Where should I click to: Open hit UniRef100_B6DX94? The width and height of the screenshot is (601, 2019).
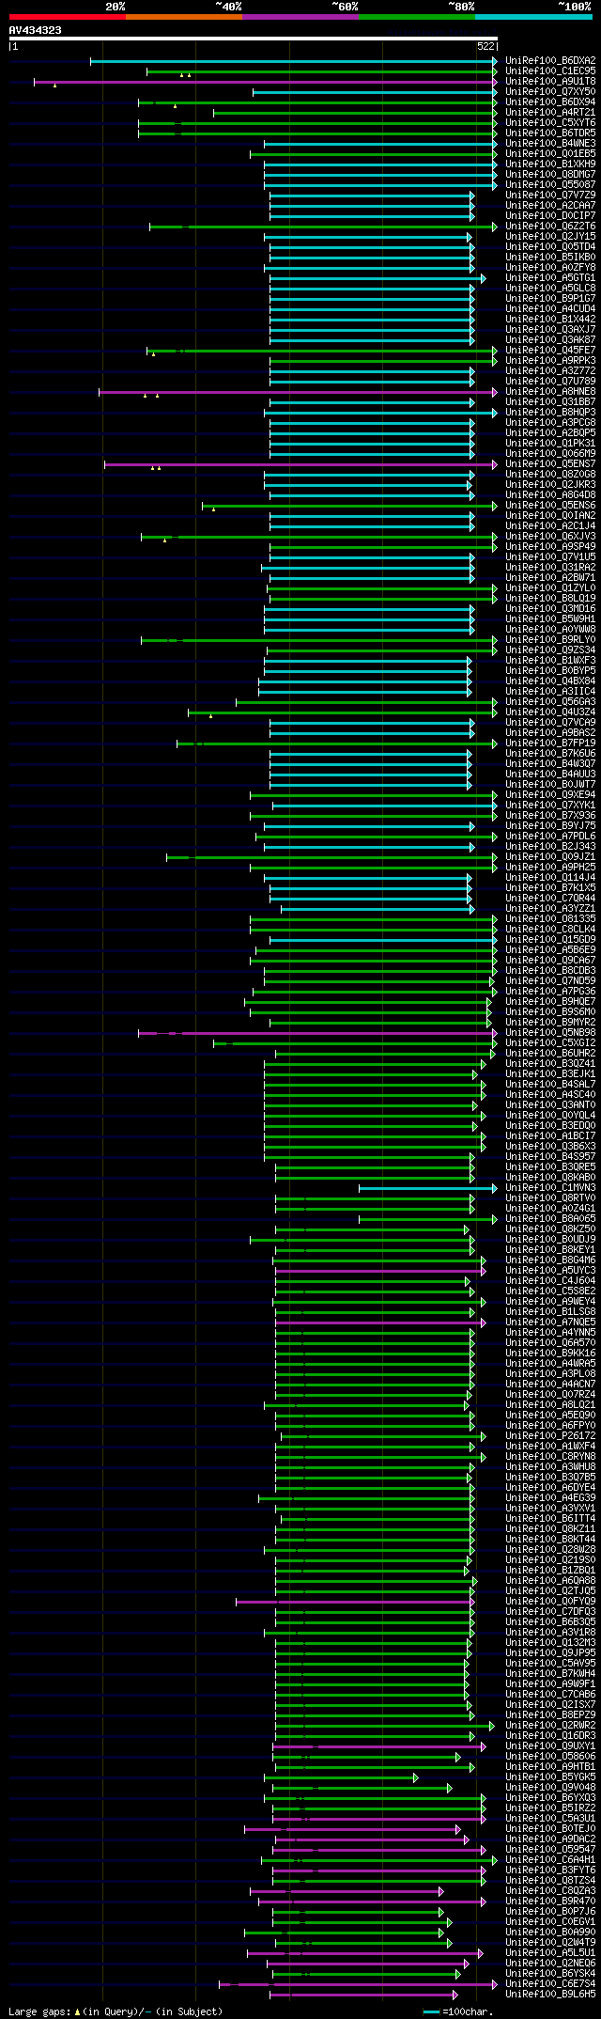[x=550, y=102]
